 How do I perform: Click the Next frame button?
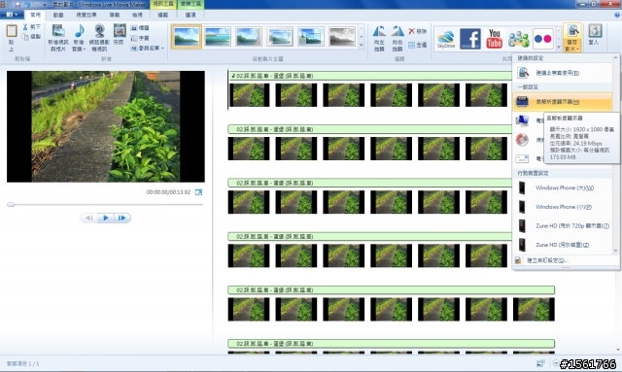pos(122,218)
